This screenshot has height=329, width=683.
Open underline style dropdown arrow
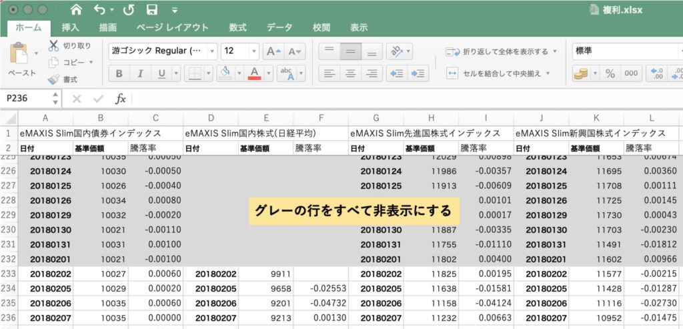click(176, 73)
